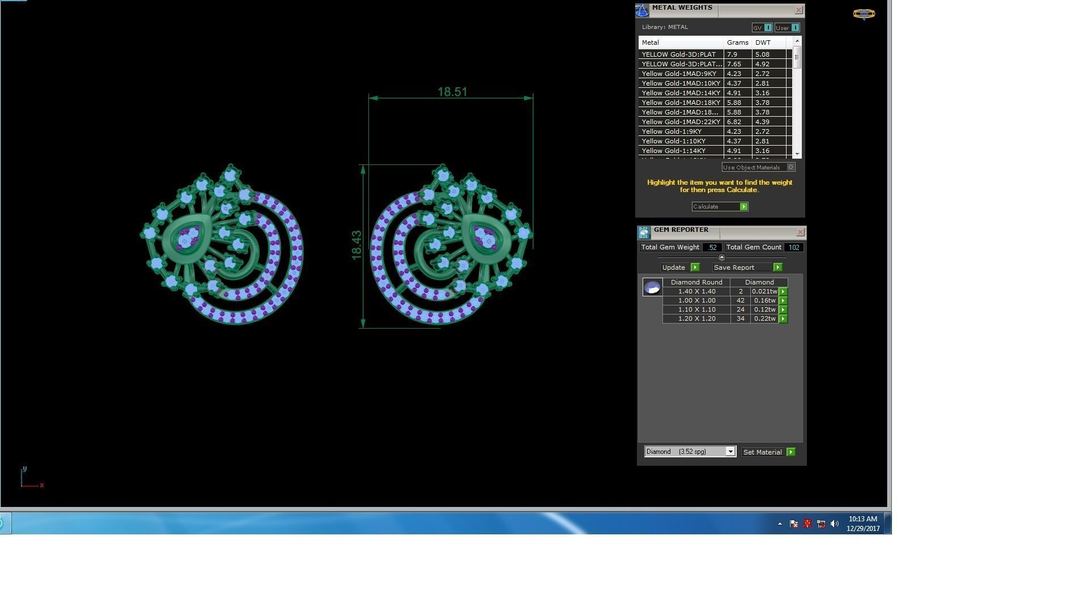Click the Metal Weights panel cone icon
This screenshot has width=1088, height=612.
pos(641,10)
